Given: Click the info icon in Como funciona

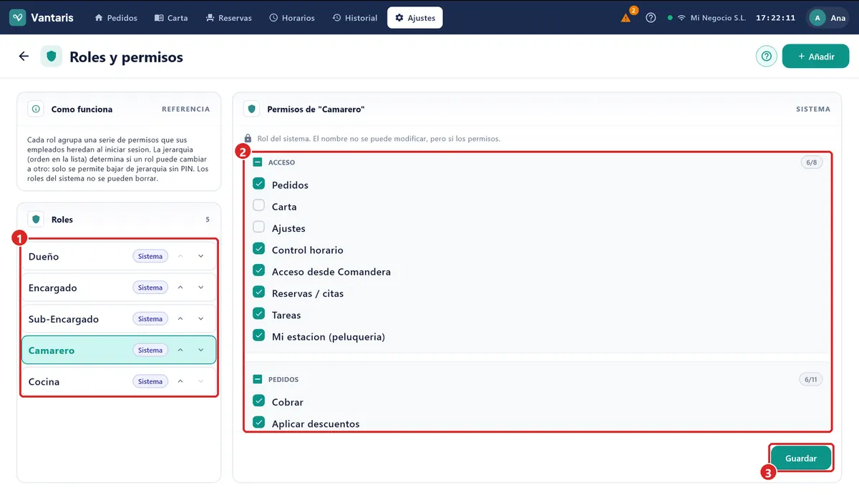Looking at the screenshot, I should [x=36, y=109].
